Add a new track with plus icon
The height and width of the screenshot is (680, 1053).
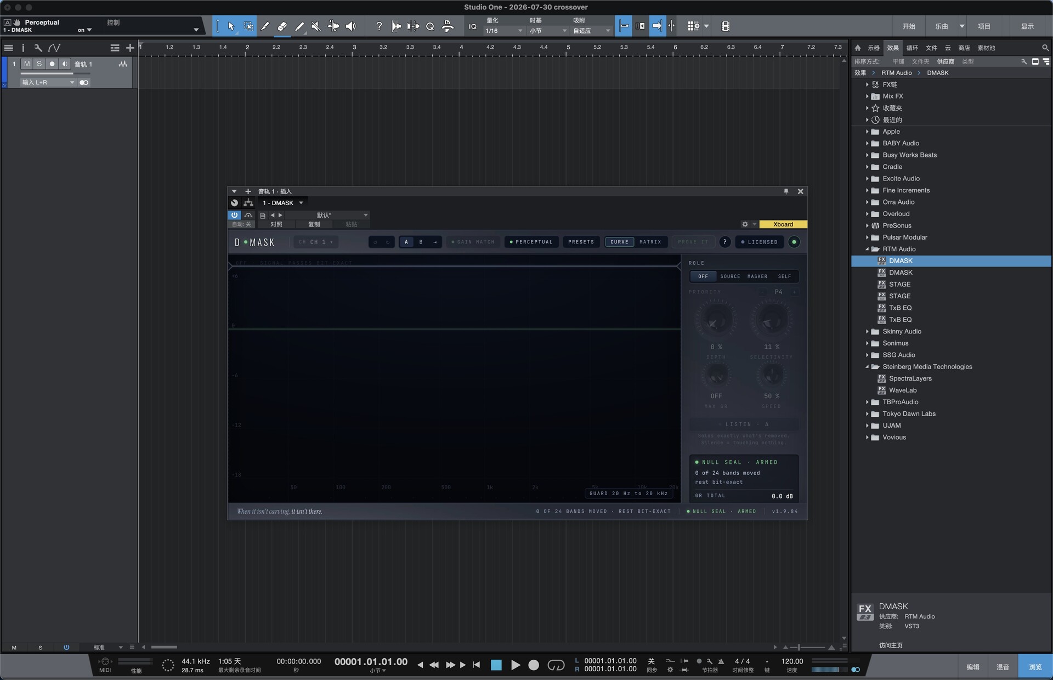pyautogui.click(x=130, y=48)
